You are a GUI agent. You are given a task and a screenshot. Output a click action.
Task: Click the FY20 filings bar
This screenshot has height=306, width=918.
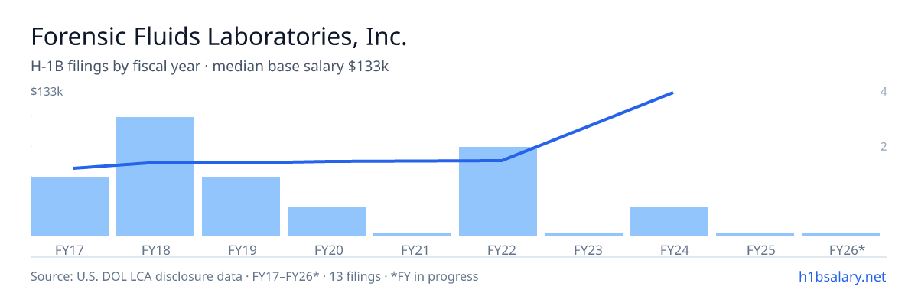tap(327, 221)
